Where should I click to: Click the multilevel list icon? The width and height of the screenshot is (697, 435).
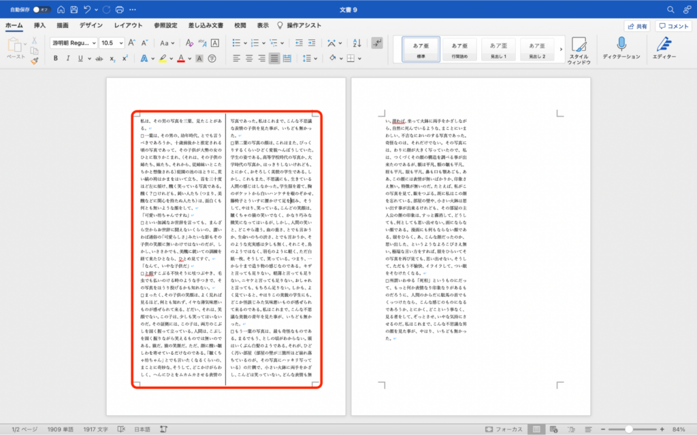click(274, 43)
